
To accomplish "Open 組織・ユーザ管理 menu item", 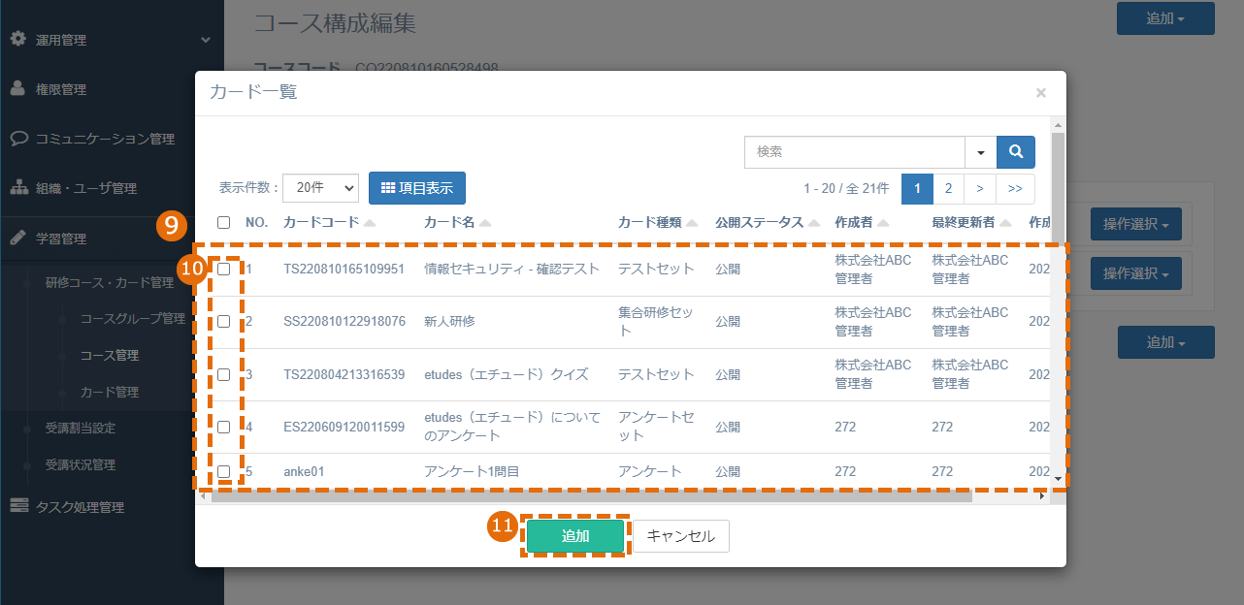I will pyautogui.click(x=86, y=188).
